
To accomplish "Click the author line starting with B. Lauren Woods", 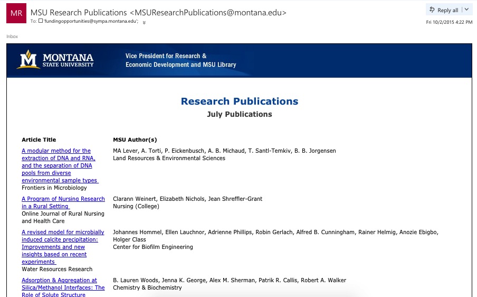I will [230, 280].
